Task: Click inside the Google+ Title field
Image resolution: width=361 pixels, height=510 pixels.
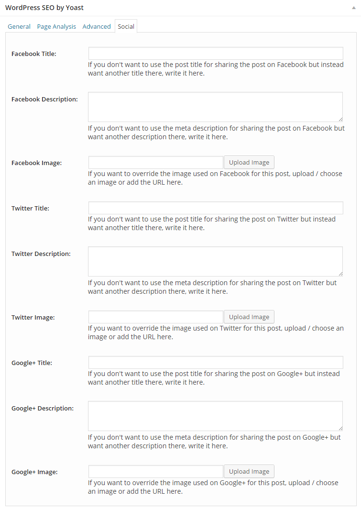Action: pyautogui.click(x=215, y=362)
